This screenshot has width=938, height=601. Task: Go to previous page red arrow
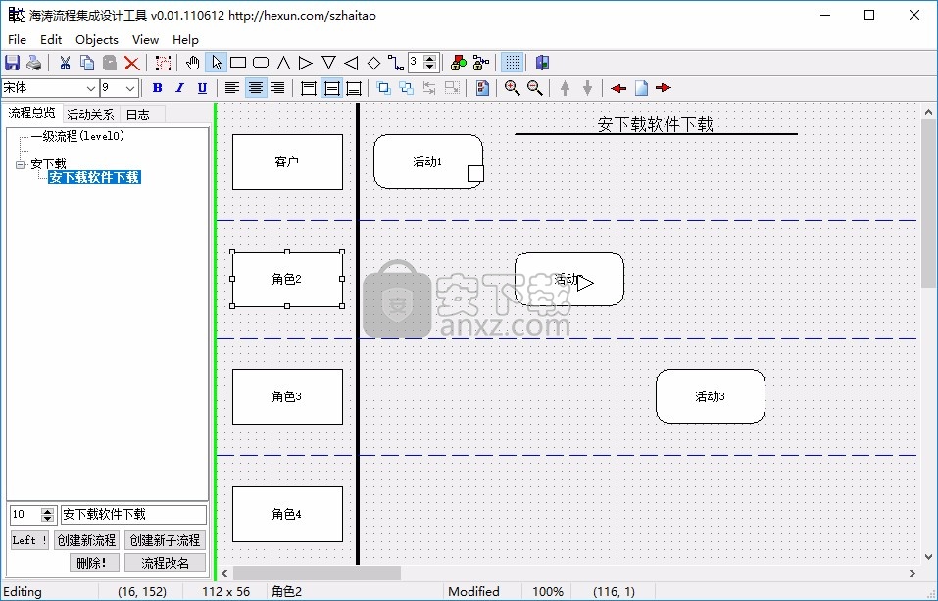pos(618,88)
